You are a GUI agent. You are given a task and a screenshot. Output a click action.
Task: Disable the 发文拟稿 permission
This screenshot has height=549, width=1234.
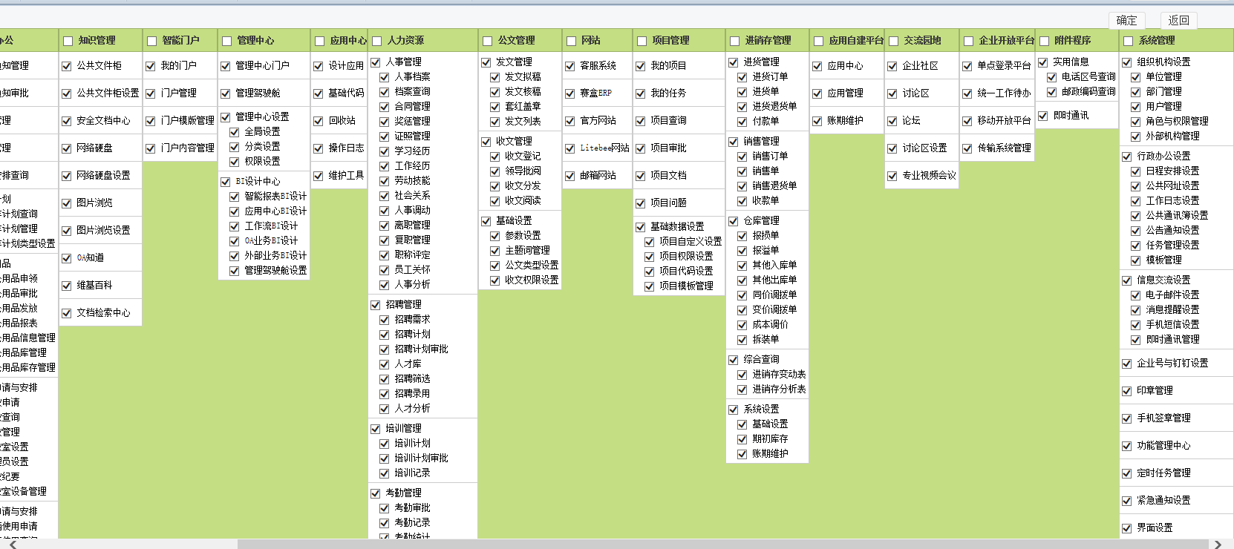(x=495, y=77)
